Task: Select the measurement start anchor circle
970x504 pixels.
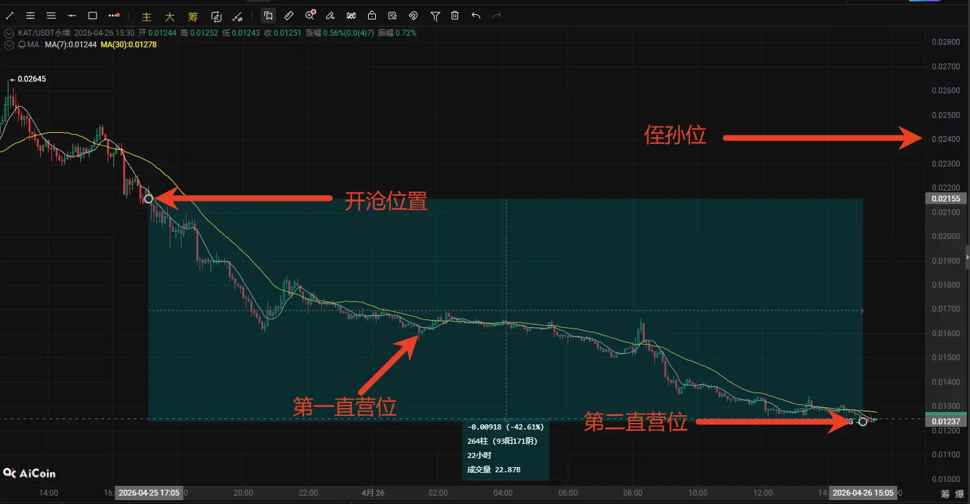Action: click(148, 198)
